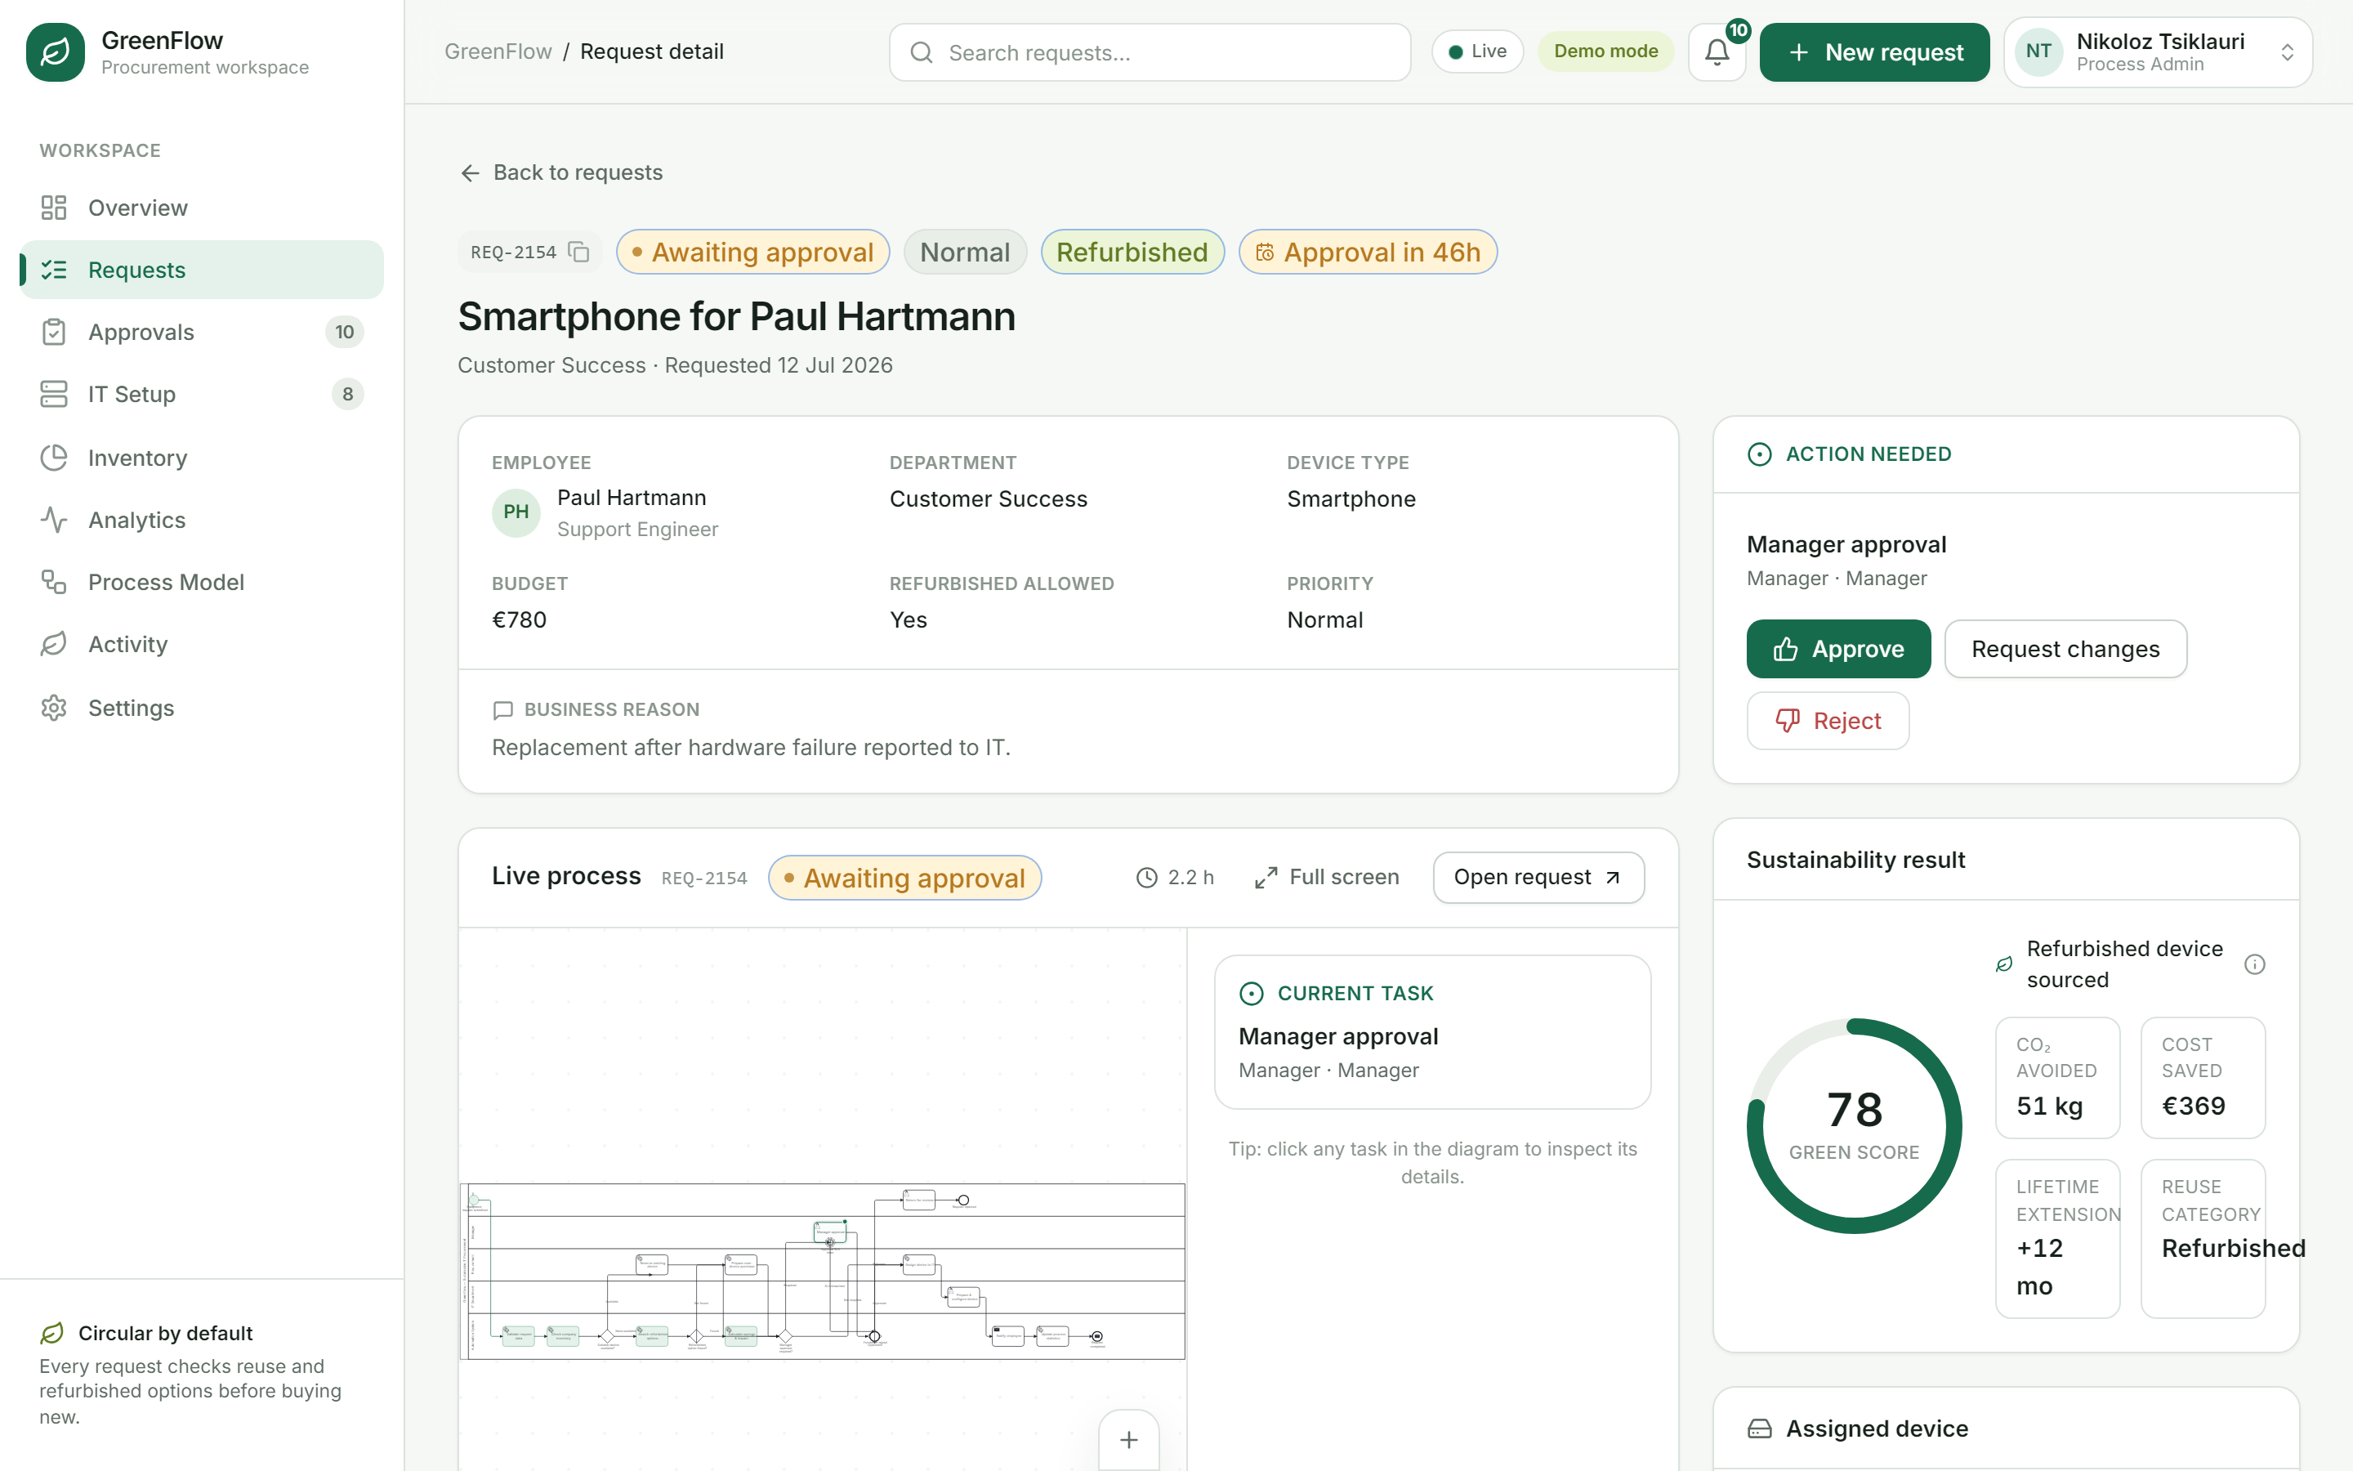
Task: Click the €780 budget value
Action: (520, 619)
